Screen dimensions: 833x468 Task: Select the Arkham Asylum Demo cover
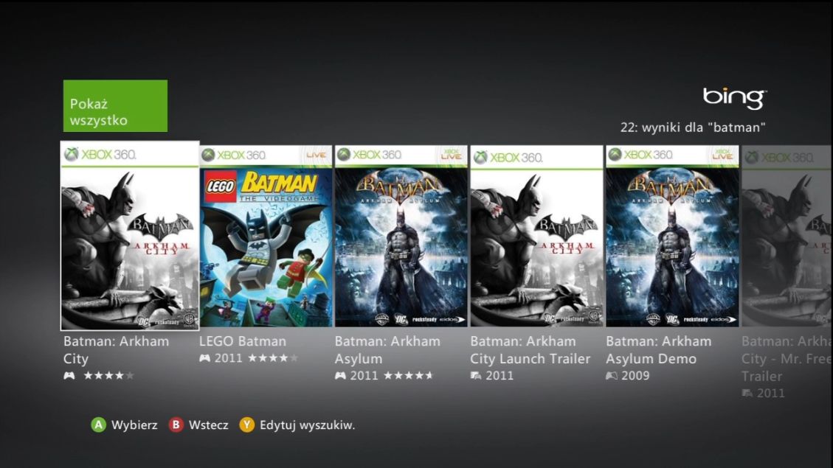click(x=672, y=236)
